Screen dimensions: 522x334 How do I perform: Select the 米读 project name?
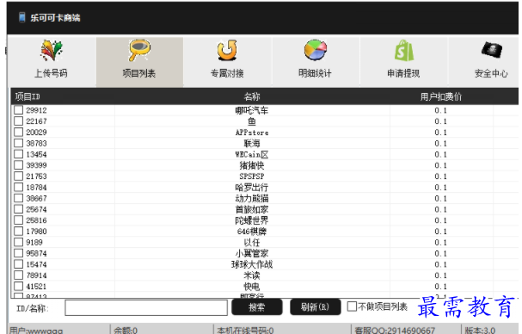252,275
